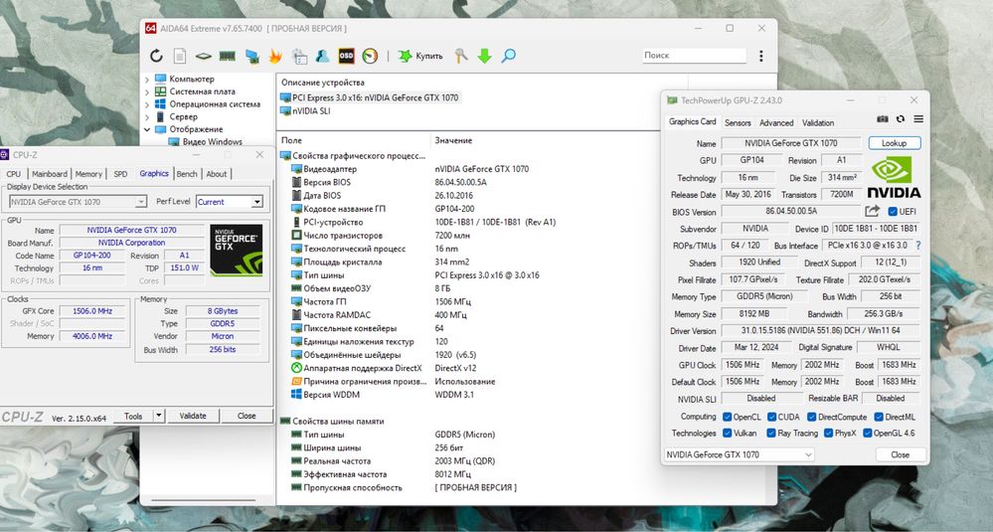Expand the Сервер tree node
The height and width of the screenshot is (532, 993).
[147, 117]
